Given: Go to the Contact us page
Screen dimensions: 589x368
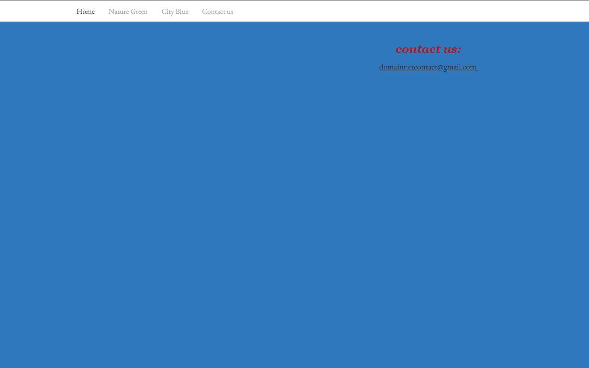Looking at the screenshot, I should 217,11.
